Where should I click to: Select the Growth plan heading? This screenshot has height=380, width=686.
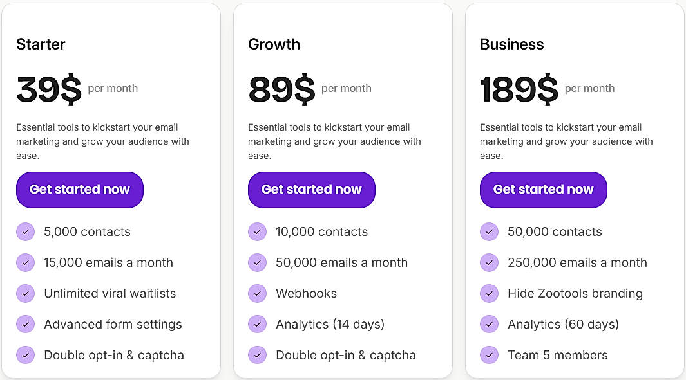point(274,44)
